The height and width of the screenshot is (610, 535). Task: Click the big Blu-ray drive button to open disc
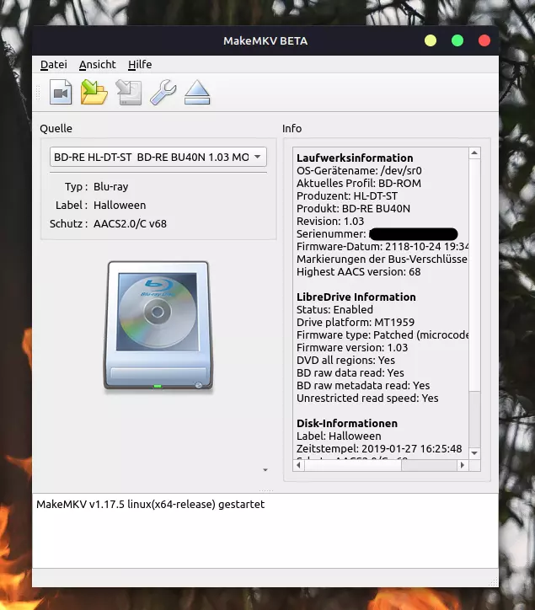point(158,325)
